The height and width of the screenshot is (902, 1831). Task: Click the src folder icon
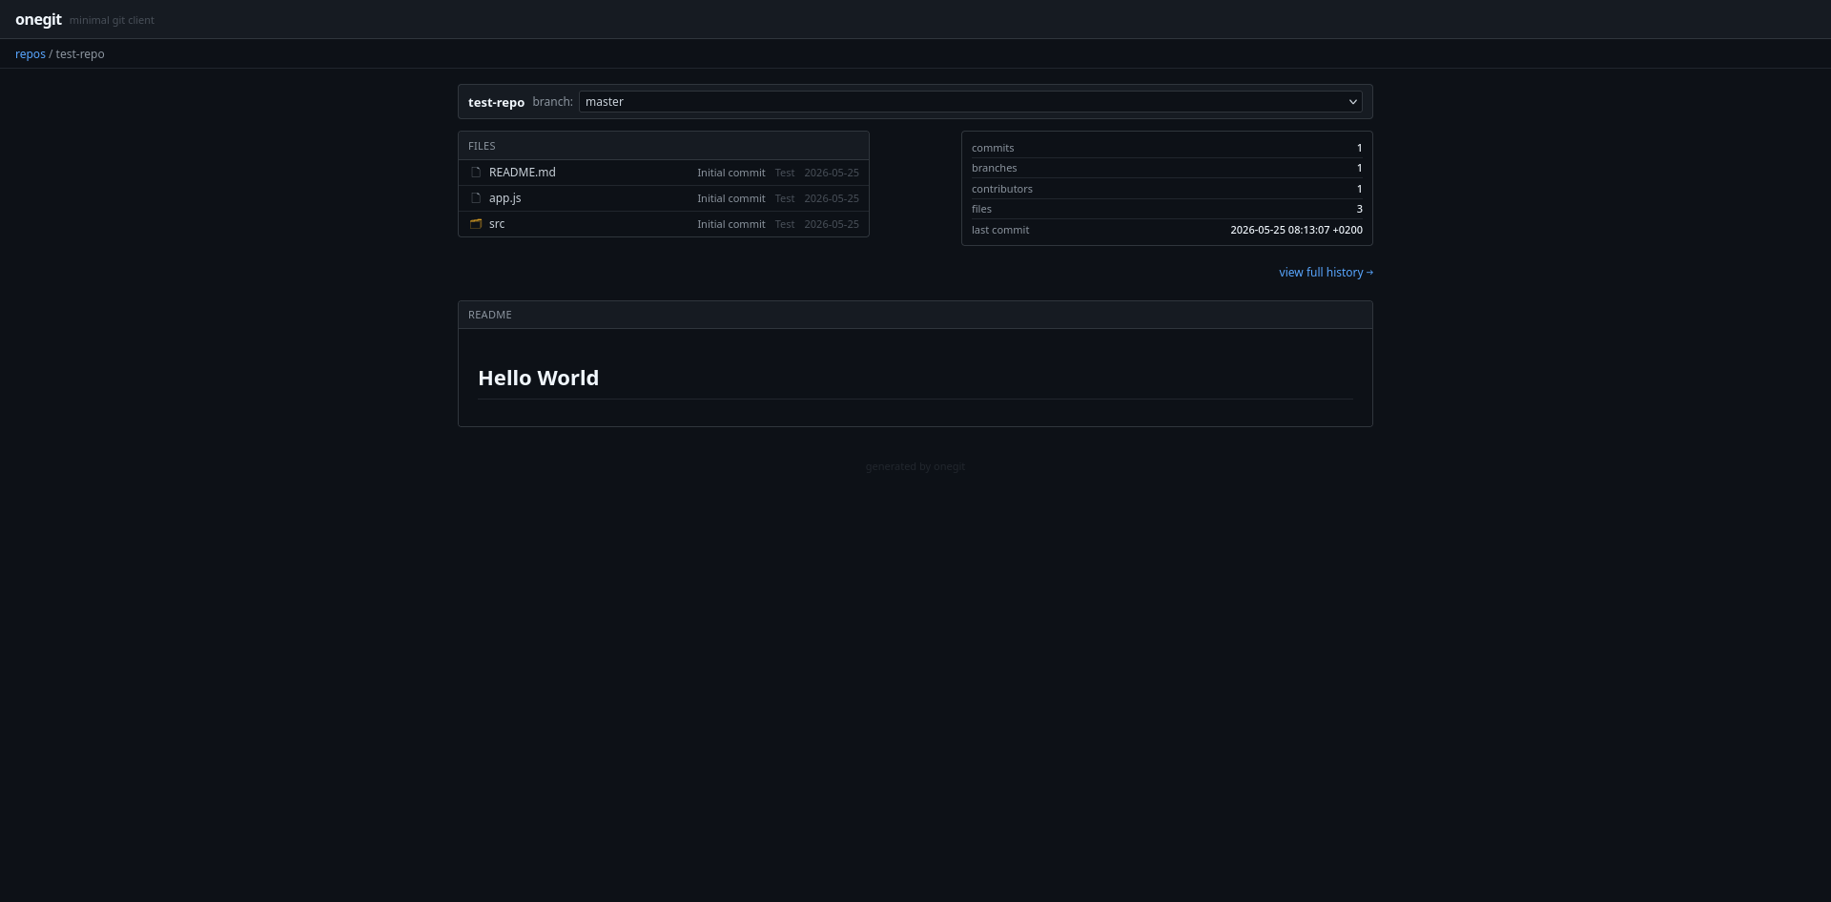(x=476, y=224)
